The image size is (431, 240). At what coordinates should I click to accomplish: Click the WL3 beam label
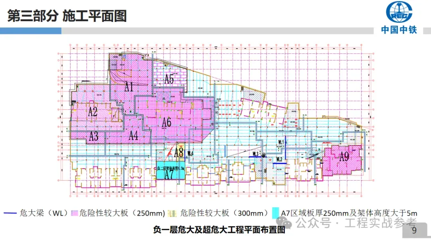[256, 154]
